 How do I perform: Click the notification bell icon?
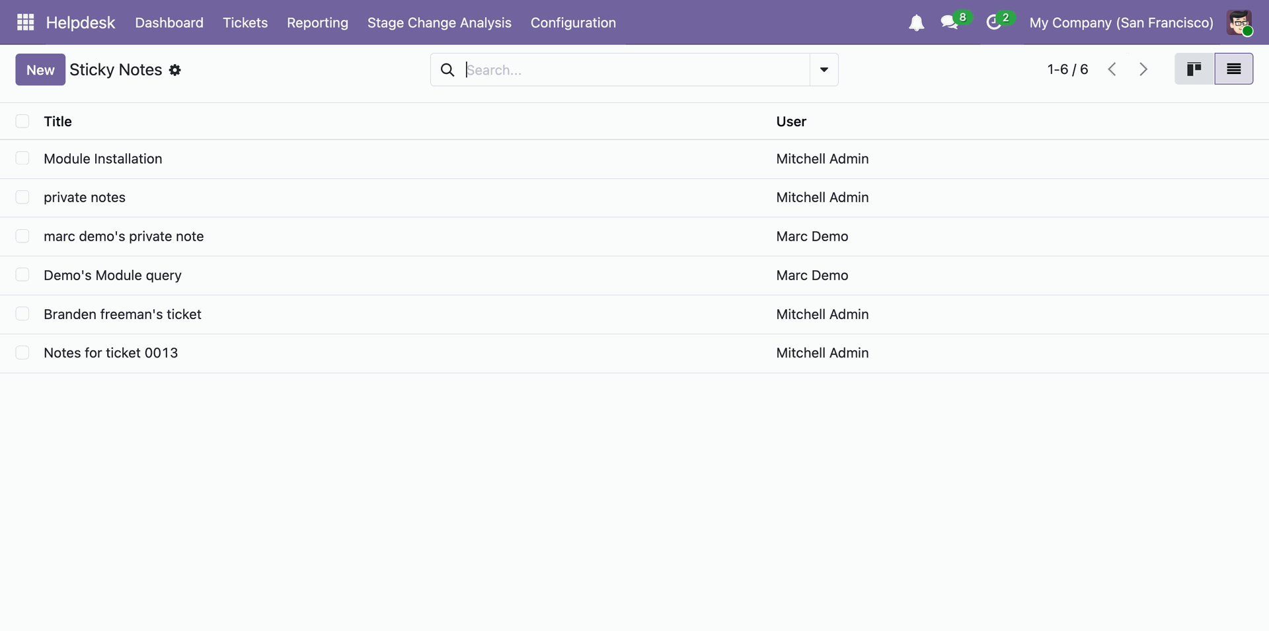[916, 23]
